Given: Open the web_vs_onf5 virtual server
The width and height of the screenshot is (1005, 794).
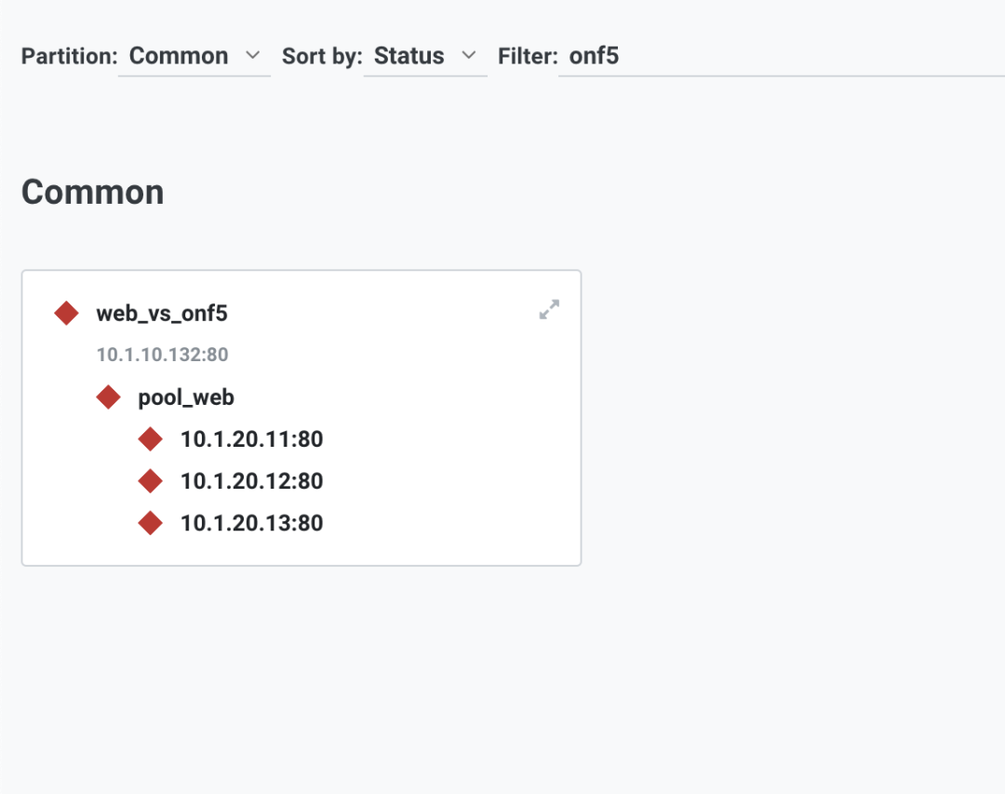Looking at the screenshot, I should tap(162, 313).
